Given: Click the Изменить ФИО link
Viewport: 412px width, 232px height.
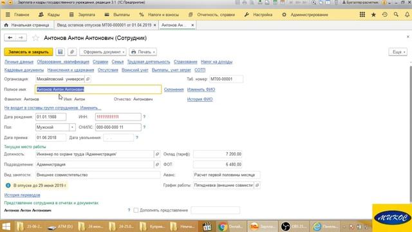Looking at the screenshot, I should click(x=201, y=90).
